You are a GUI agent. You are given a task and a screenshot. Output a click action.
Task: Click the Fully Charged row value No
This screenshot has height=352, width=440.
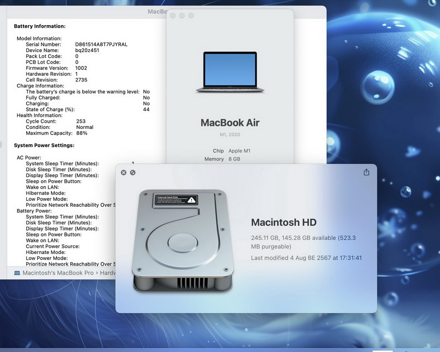[x=146, y=98]
